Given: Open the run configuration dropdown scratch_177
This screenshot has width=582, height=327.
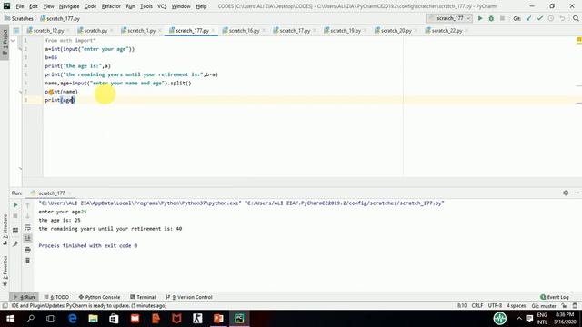Looking at the screenshot, I should click(449, 18).
